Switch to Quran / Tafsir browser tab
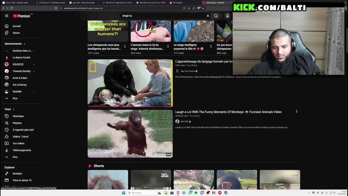This screenshot has width=348, height=196. (x=17, y=3)
